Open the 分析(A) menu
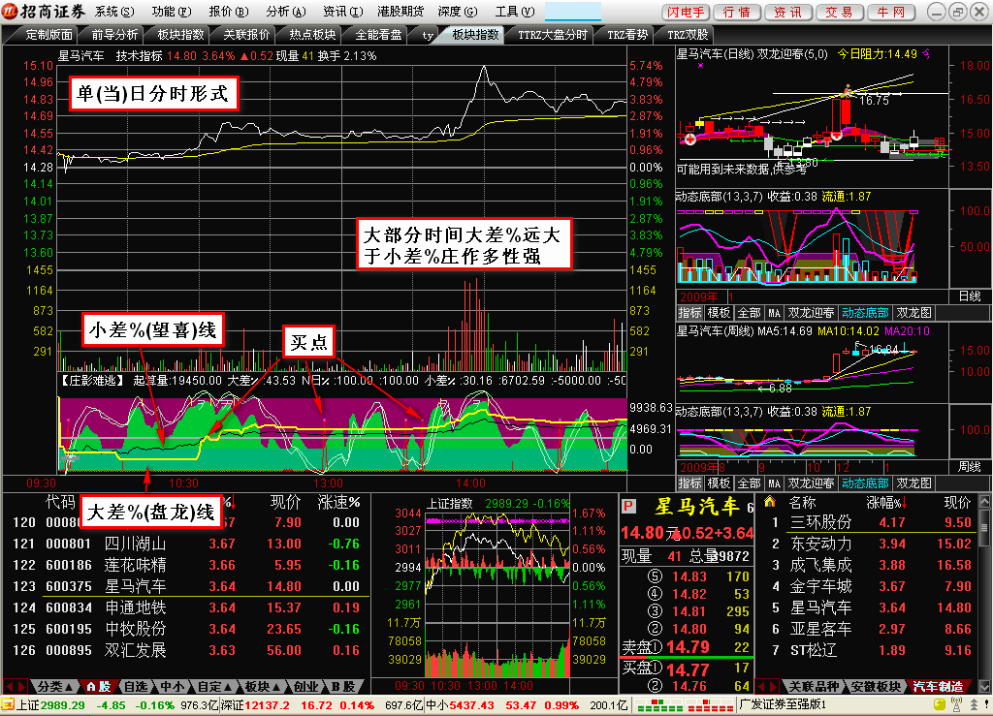This screenshot has height=716, width=993. point(286,12)
